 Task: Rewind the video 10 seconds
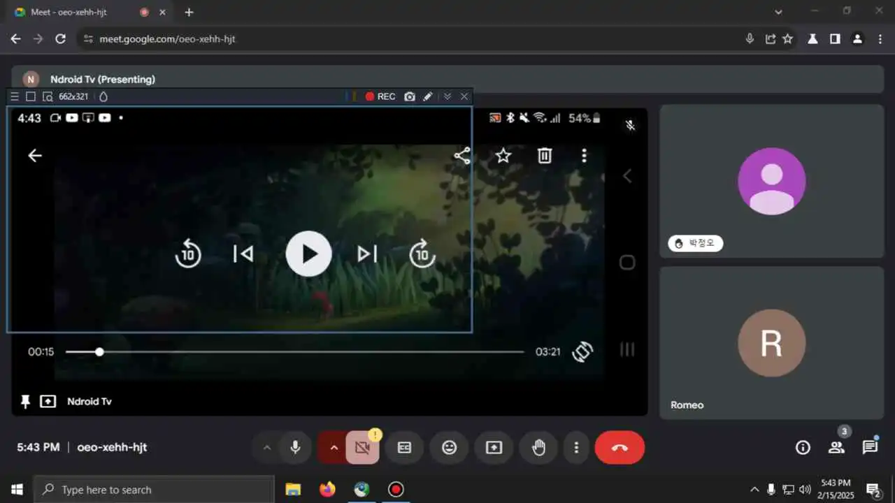click(x=188, y=254)
